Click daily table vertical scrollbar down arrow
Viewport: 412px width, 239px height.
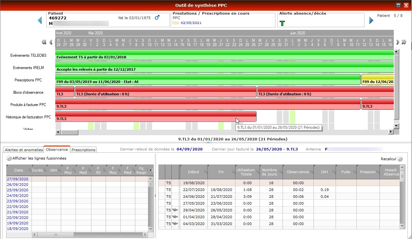[x=150, y=229]
